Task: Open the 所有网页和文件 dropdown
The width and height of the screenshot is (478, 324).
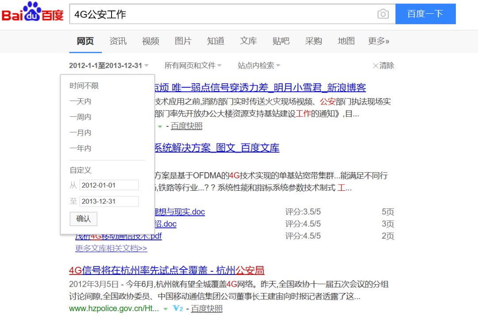Action: 193,66
